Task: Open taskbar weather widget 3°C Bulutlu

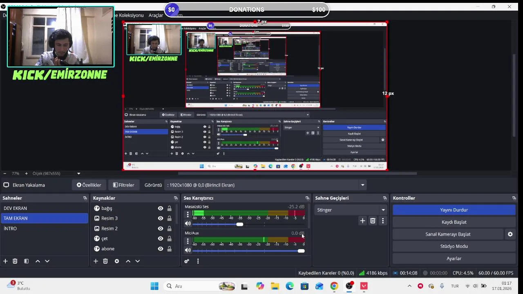Action: pyautogui.click(x=18, y=285)
